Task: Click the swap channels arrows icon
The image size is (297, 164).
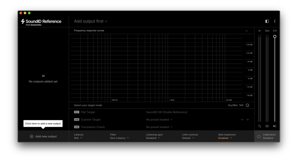Action: 260,126
